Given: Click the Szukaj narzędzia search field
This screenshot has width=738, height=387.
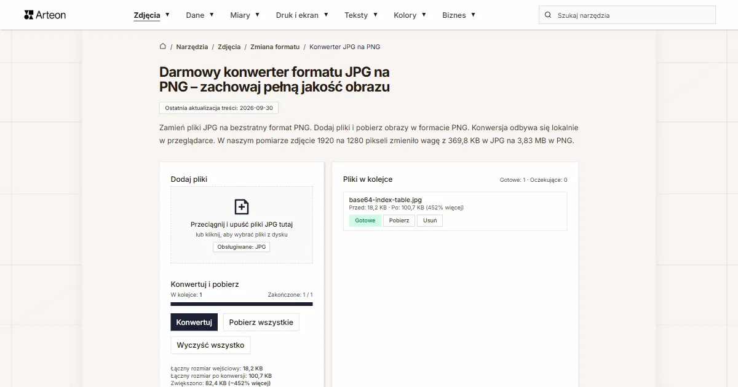Looking at the screenshot, I should (x=627, y=15).
